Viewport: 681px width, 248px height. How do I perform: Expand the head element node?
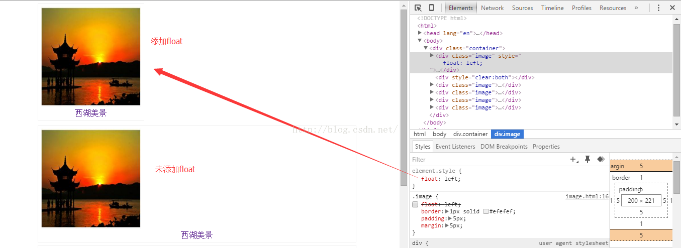click(420, 33)
